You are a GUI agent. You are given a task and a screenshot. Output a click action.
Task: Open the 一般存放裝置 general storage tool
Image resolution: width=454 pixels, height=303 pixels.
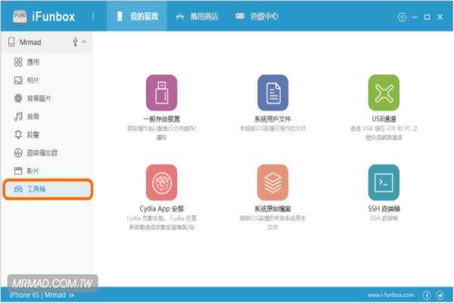[x=162, y=92]
